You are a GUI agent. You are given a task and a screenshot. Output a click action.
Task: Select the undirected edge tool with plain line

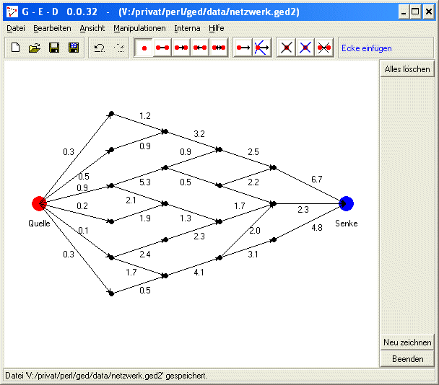click(x=162, y=48)
